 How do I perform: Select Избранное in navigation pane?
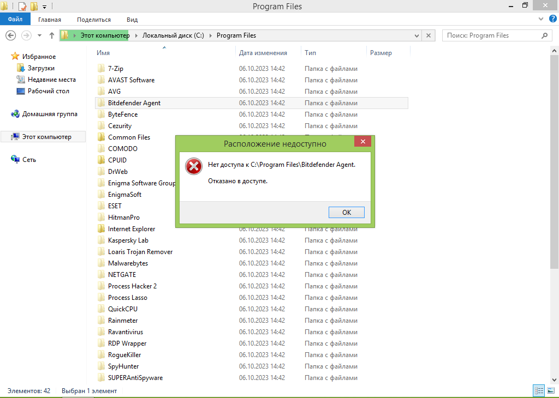click(x=39, y=56)
